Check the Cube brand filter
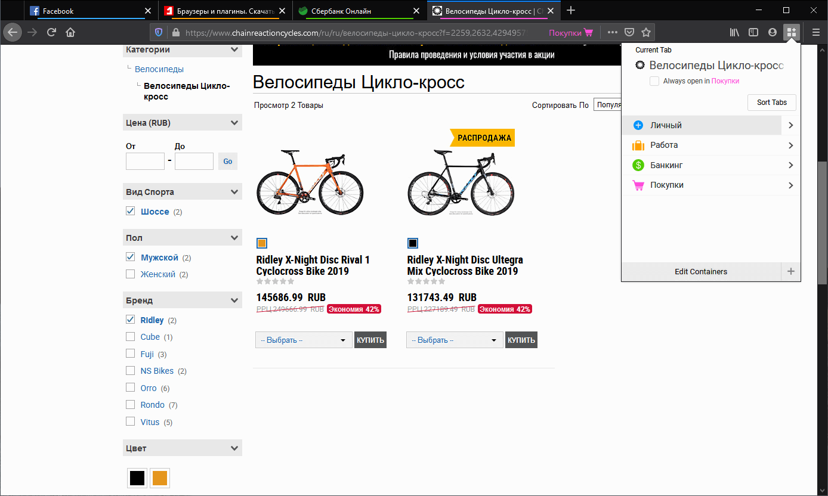This screenshot has width=828, height=496. click(130, 336)
